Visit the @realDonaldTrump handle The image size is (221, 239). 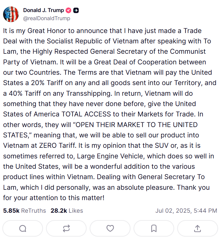pyautogui.click(x=47, y=18)
